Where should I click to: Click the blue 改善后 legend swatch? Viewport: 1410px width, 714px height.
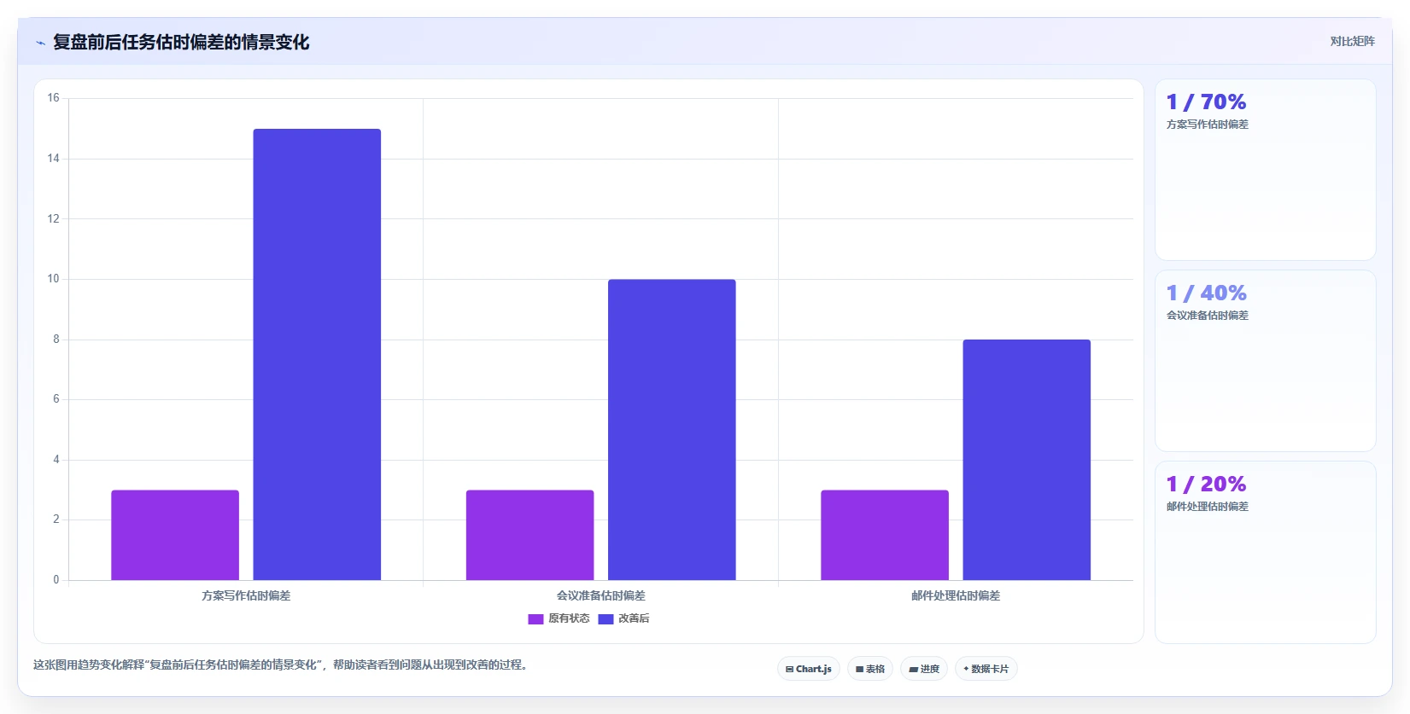click(606, 619)
